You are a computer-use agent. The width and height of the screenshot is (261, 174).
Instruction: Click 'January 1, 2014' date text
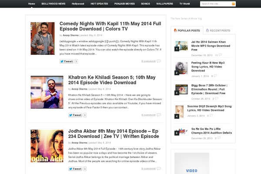point(200,76)
